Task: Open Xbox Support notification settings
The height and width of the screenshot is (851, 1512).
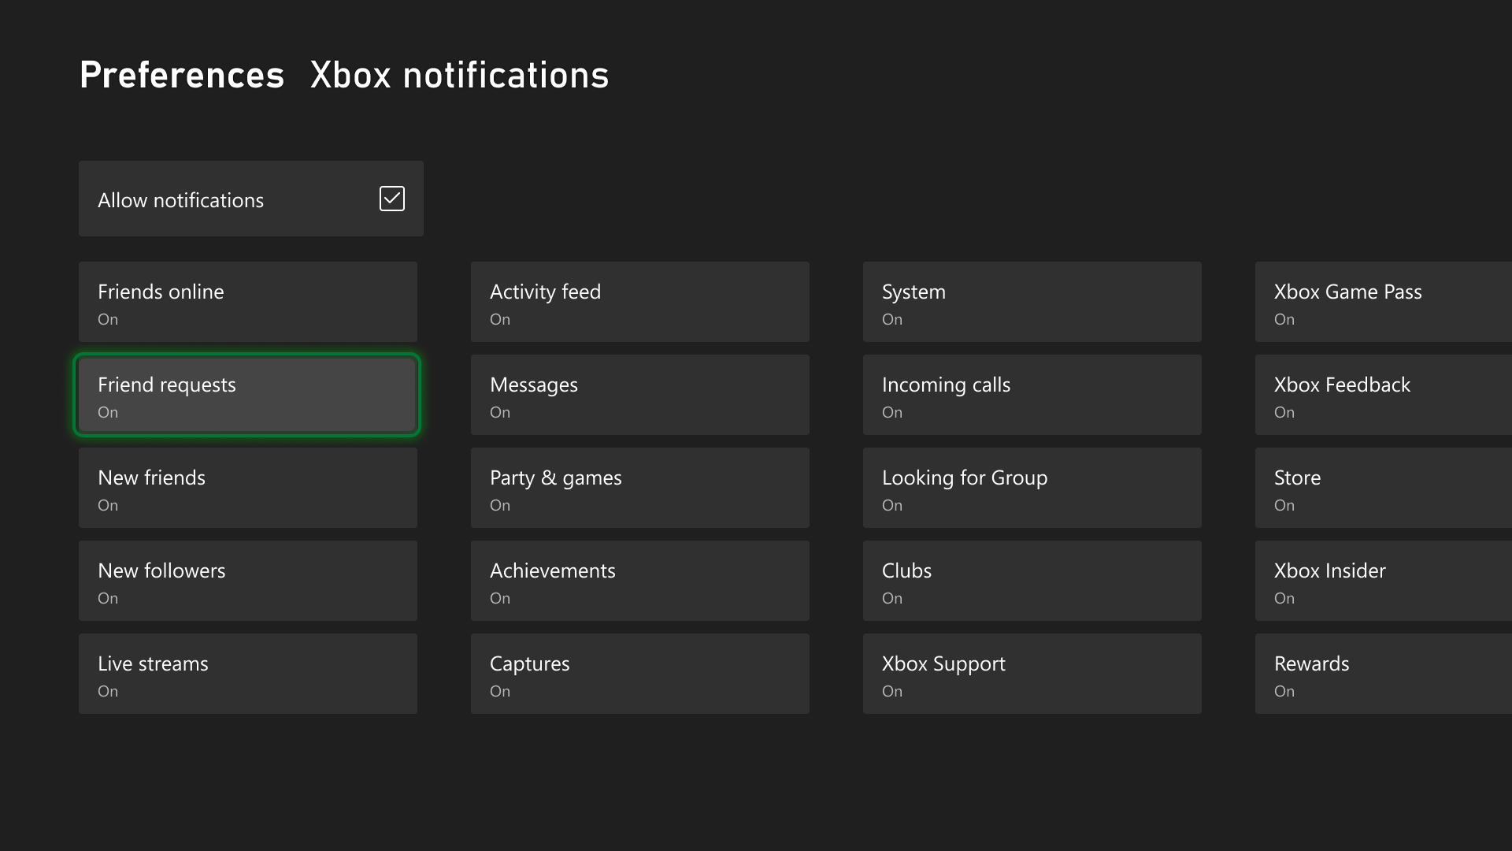Action: click(x=1032, y=674)
